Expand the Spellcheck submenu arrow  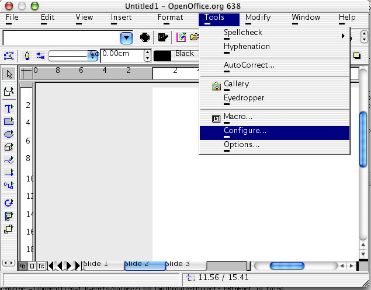343,36
